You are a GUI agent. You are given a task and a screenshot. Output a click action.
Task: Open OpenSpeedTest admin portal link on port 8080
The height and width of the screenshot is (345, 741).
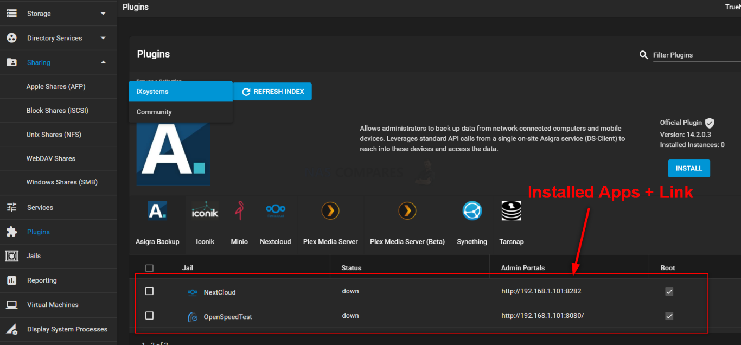tap(542, 316)
